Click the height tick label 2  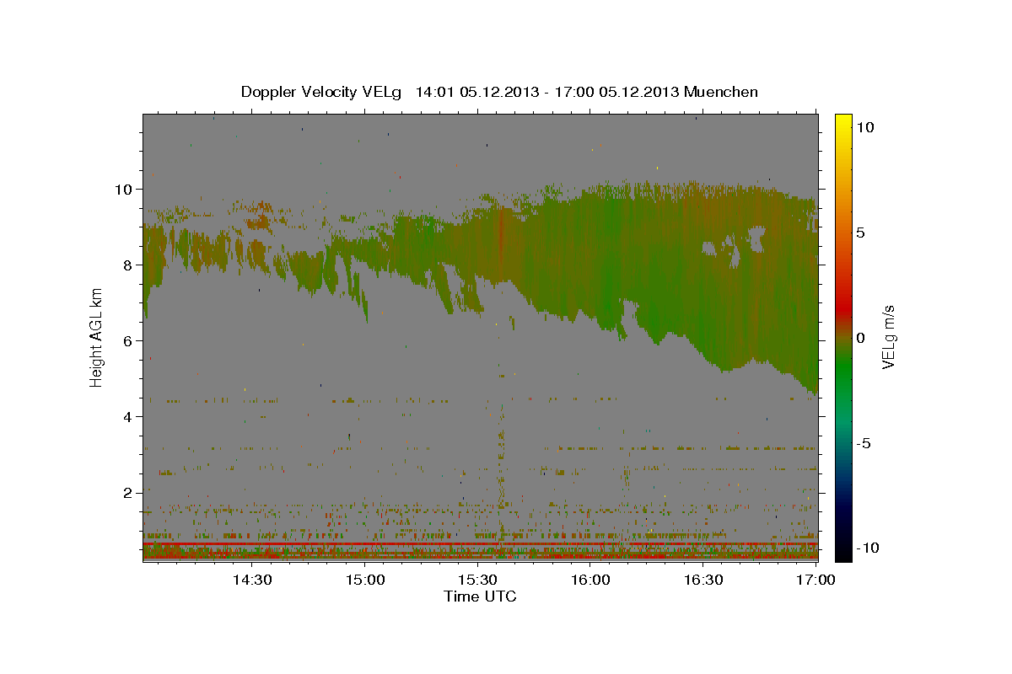[x=126, y=492]
